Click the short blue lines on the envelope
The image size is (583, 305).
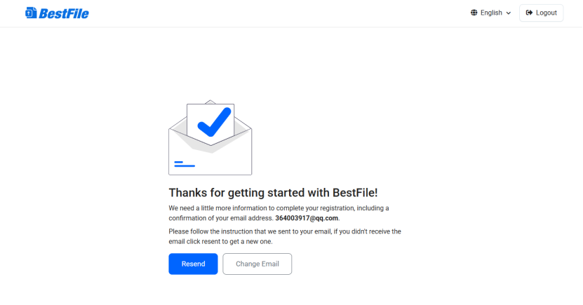pos(184,165)
